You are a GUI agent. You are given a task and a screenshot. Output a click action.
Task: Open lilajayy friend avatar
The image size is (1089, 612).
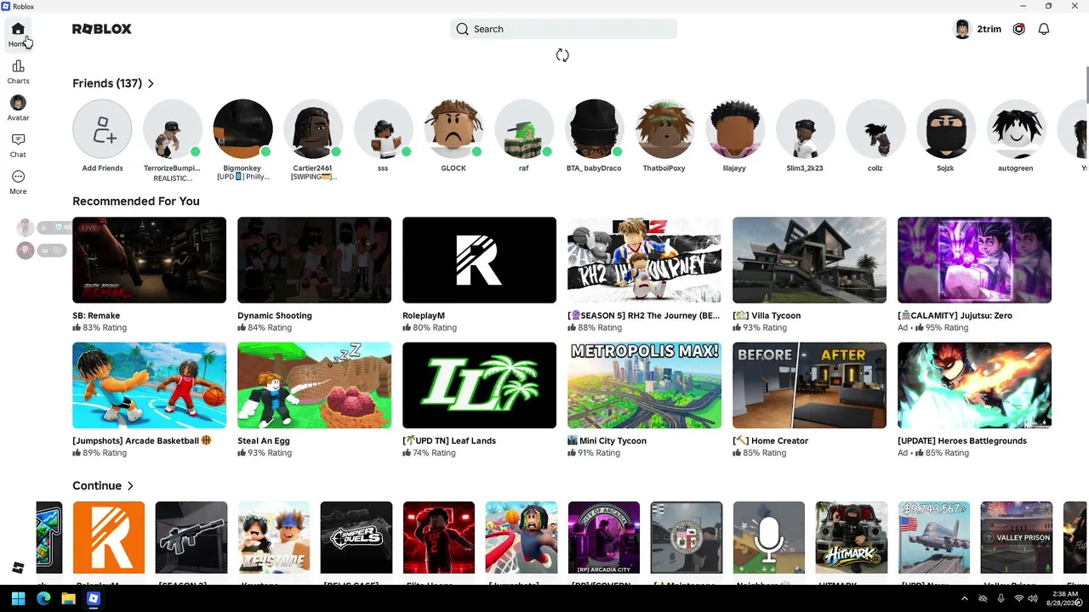click(x=734, y=129)
